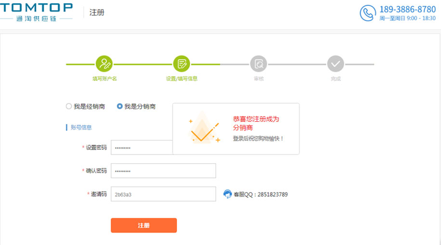Click the 填写账户名 step icon

[104, 64]
